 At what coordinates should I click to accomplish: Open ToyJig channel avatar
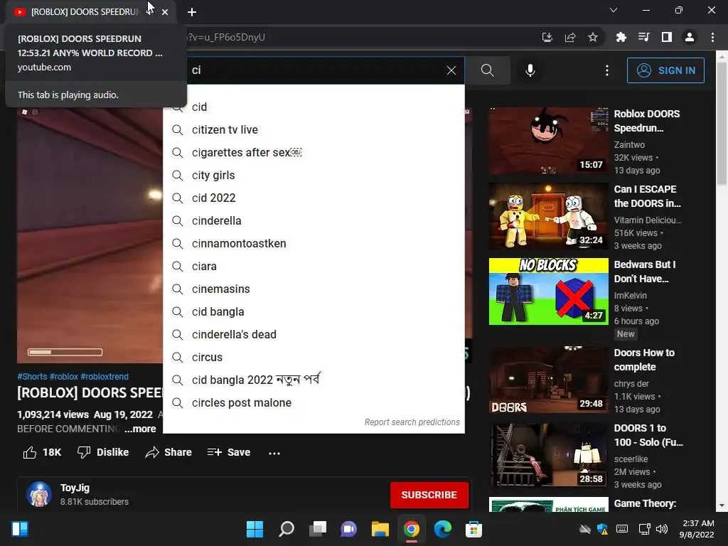(39, 494)
